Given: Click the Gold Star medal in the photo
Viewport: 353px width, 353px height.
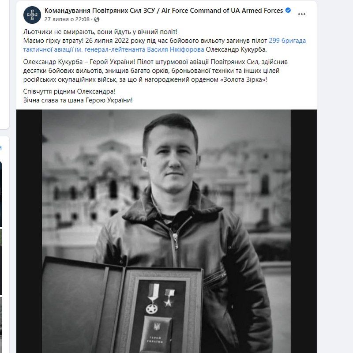Looking at the screenshot, I should [169, 298].
